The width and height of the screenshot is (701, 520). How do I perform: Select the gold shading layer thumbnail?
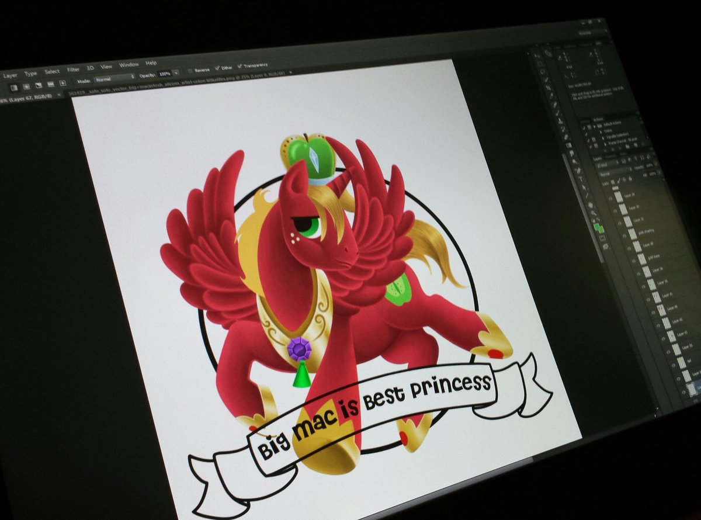(x=632, y=234)
